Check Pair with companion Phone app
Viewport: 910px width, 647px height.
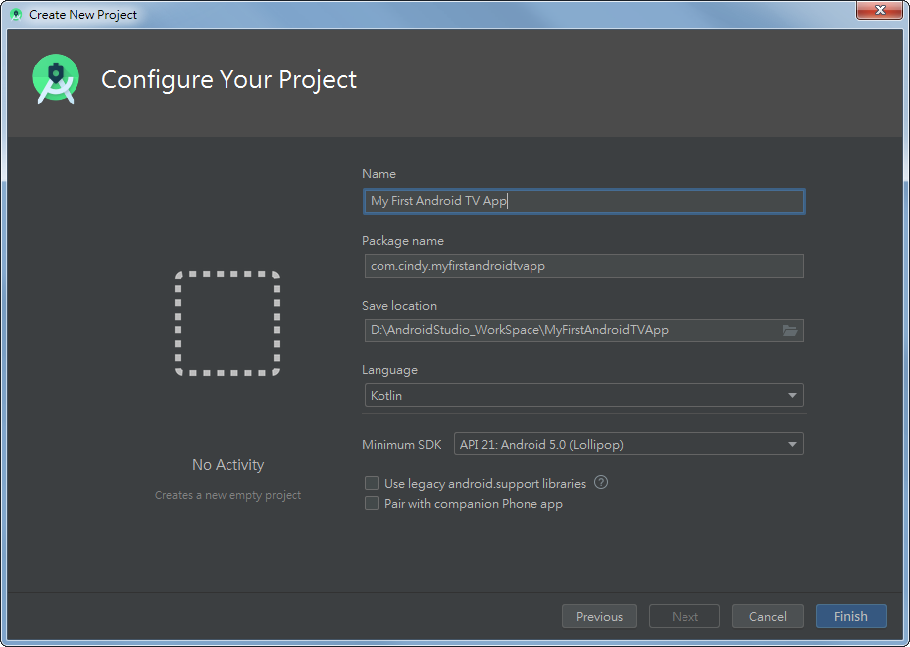372,503
